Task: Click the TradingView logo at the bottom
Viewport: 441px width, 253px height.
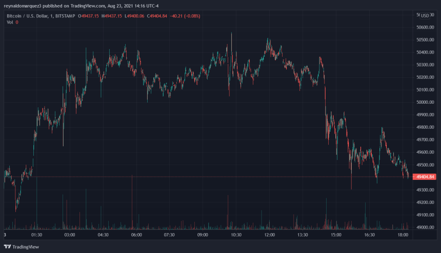Action: (22, 247)
